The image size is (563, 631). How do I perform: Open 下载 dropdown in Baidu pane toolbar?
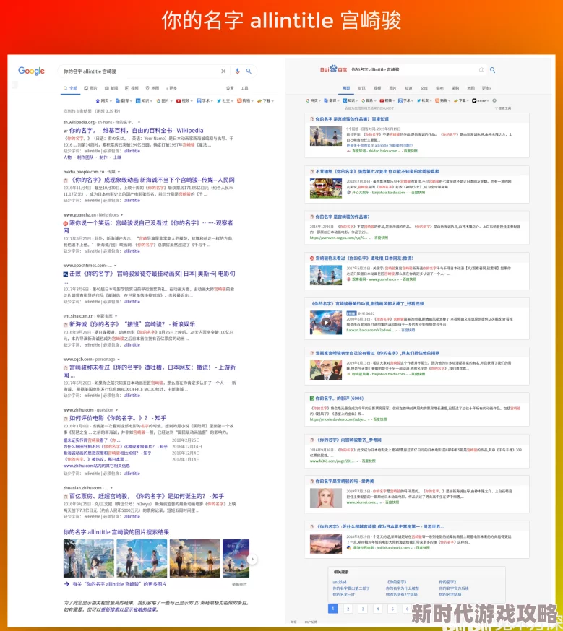(461, 100)
